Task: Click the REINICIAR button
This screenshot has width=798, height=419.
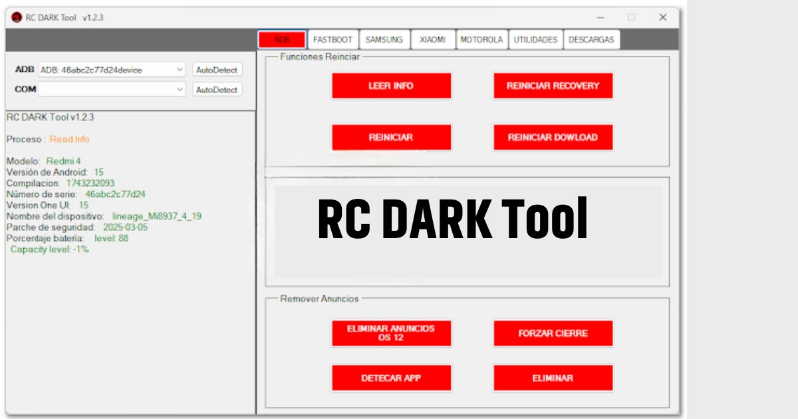Action: click(391, 138)
